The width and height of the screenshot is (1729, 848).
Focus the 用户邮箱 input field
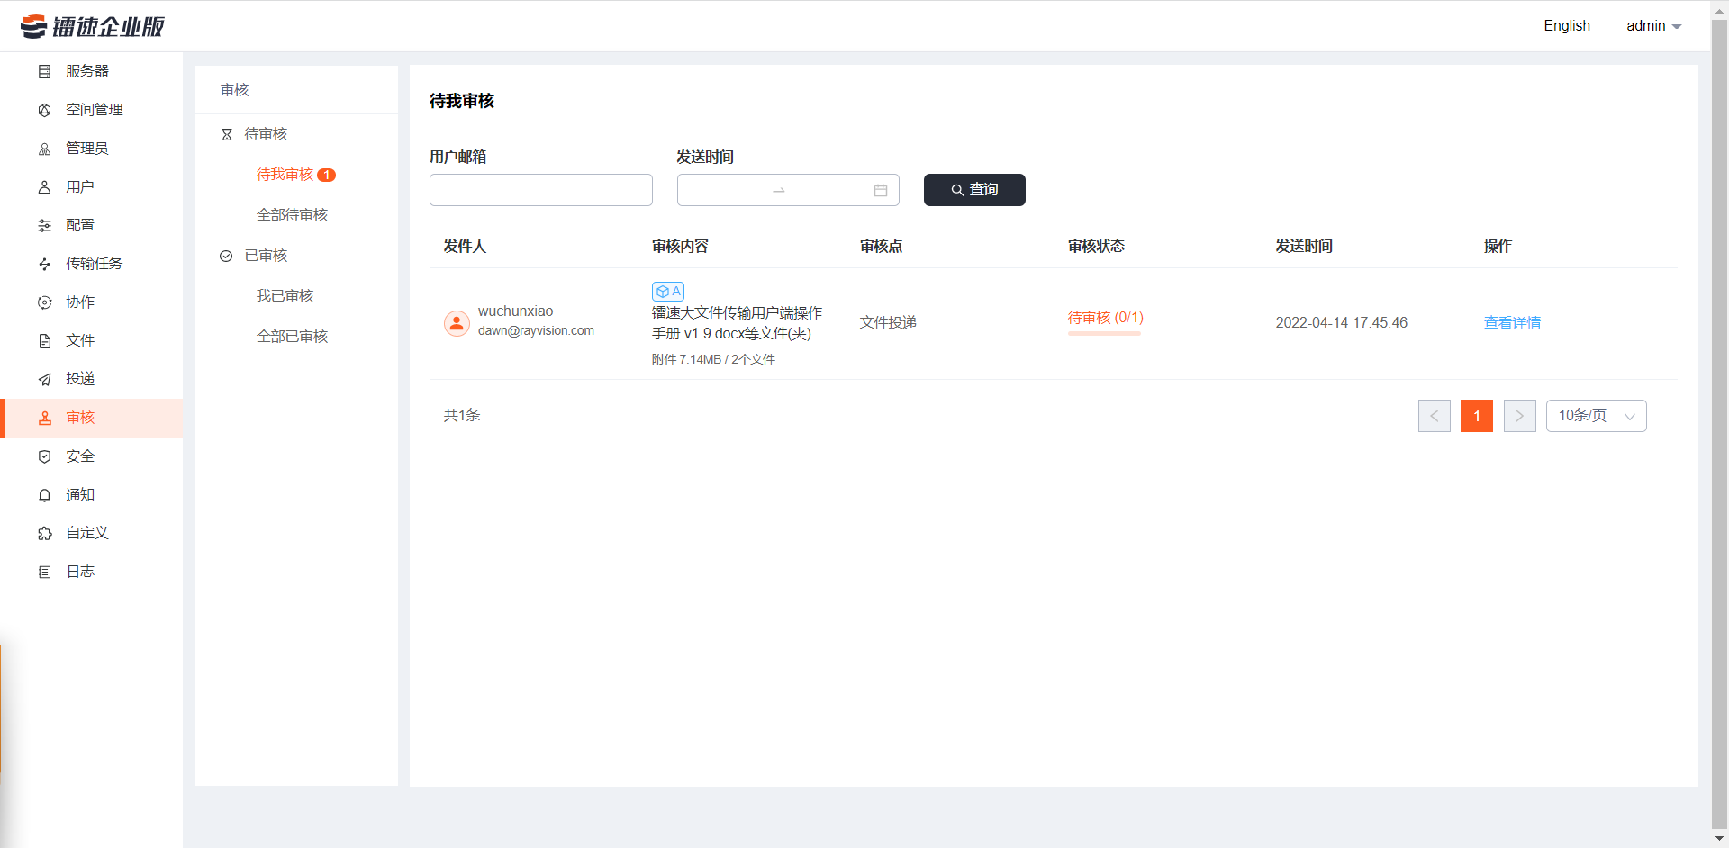[x=540, y=190]
